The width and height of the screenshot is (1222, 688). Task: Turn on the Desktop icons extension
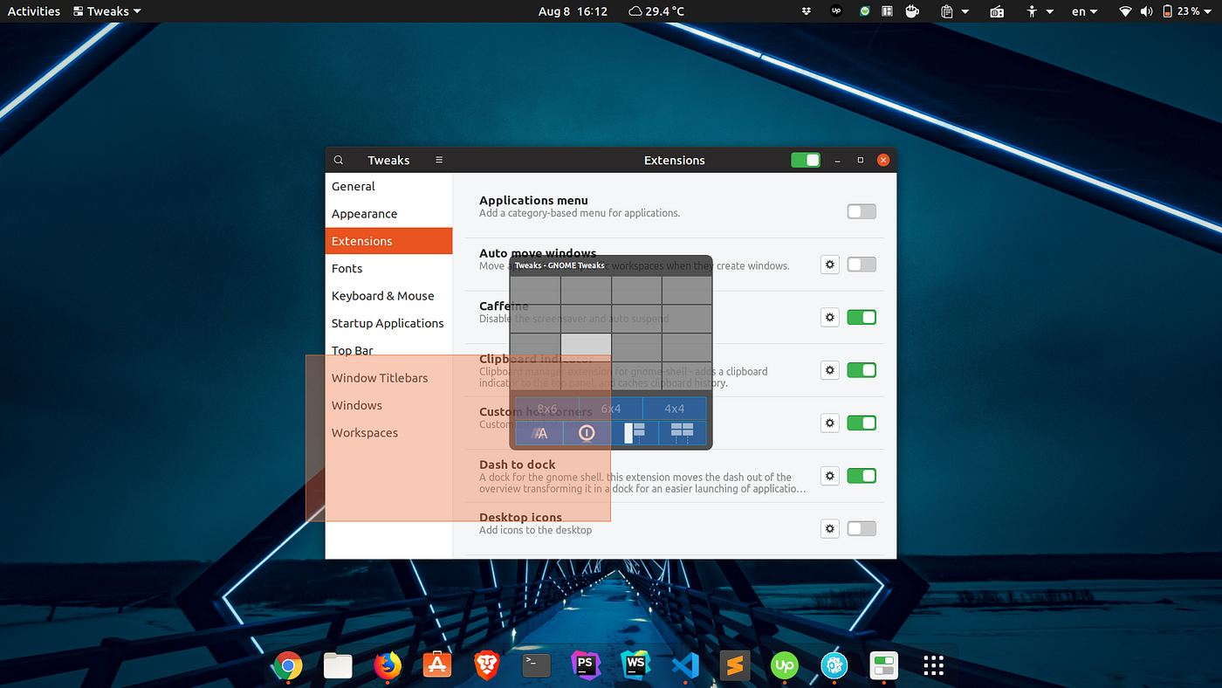click(x=861, y=528)
